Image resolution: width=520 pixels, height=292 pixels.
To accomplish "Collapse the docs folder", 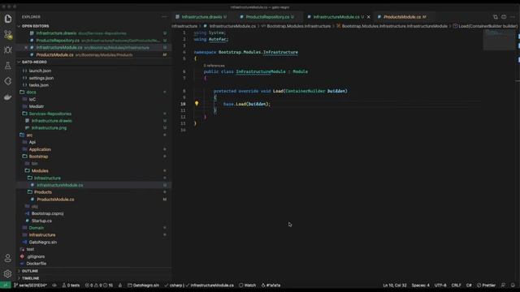I will (x=31, y=92).
